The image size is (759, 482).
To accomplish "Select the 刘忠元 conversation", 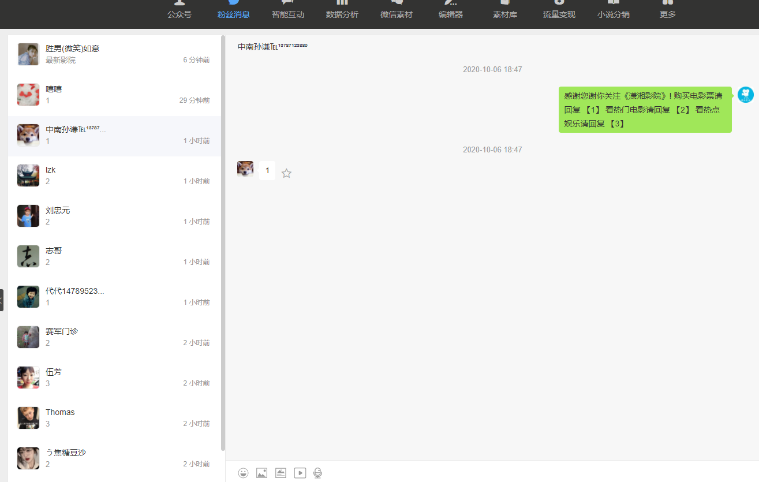I will pos(114,215).
